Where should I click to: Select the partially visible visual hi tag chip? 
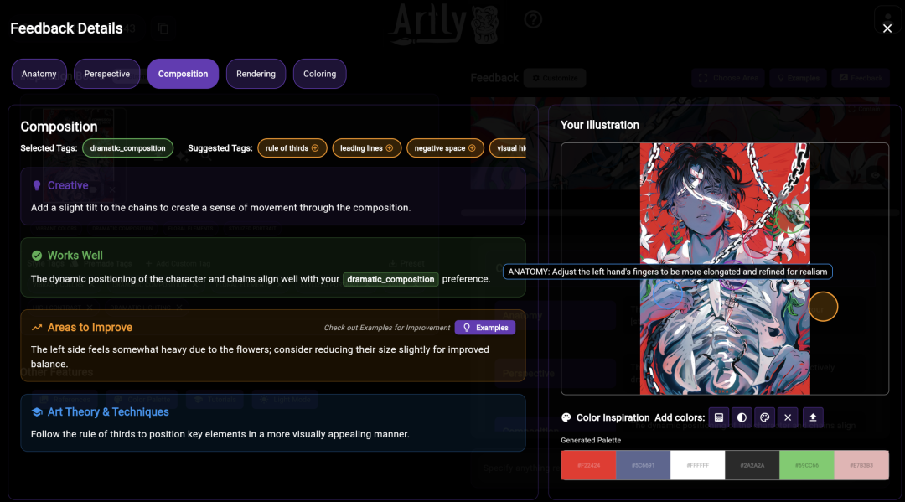(509, 148)
